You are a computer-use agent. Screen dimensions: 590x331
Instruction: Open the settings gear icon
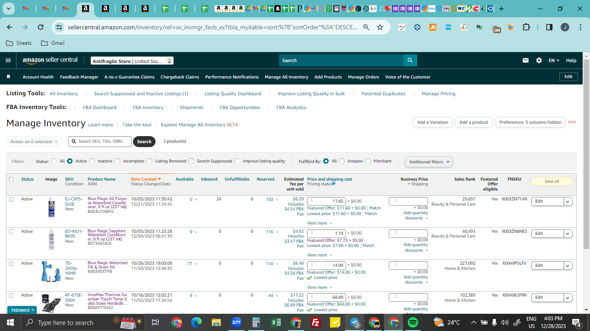tap(539, 60)
